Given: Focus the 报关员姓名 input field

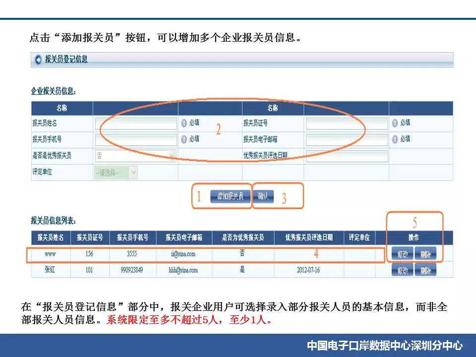Looking at the screenshot, I should click(x=135, y=123).
